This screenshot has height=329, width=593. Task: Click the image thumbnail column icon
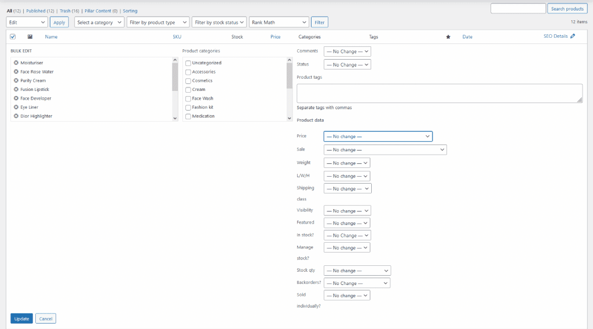(30, 36)
